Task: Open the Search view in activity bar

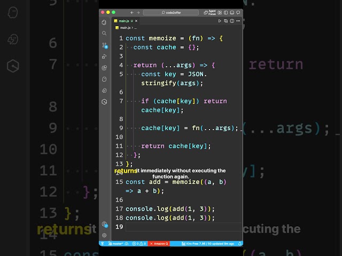Action: (x=104, y=33)
